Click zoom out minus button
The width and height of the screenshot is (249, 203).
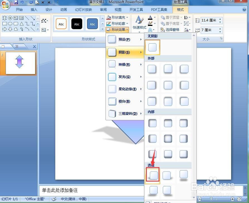point(200,199)
